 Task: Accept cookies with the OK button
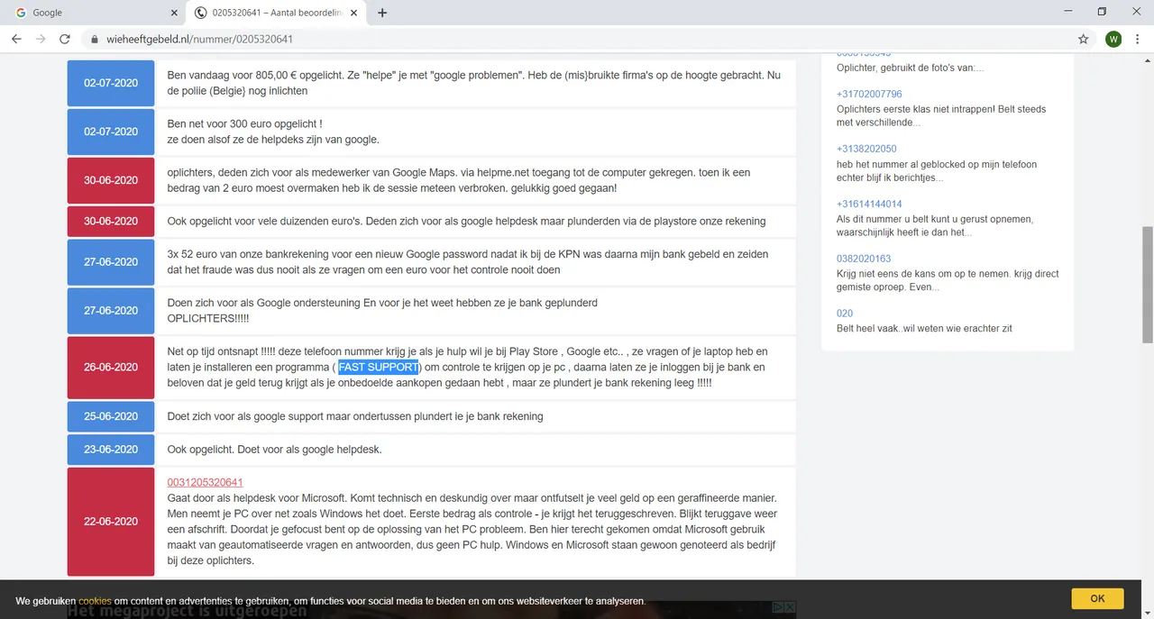(x=1097, y=598)
